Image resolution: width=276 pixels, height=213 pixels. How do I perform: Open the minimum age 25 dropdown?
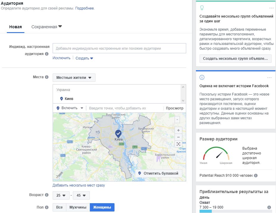[x=61, y=195]
